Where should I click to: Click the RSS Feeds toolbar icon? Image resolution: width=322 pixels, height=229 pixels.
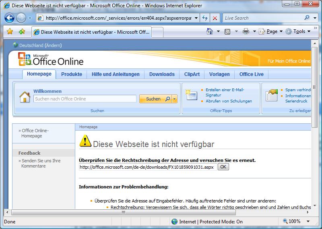pos(227,32)
